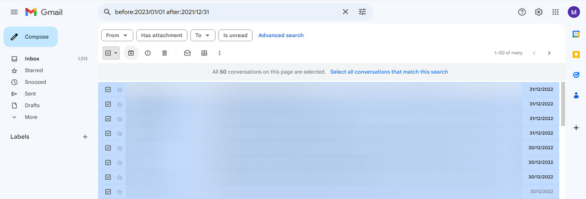Image resolution: width=586 pixels, height=199 pixels.
Task: Uncheck the bottom non-bold 30/12/2022 email checkbox
Action: click(108, 191)
